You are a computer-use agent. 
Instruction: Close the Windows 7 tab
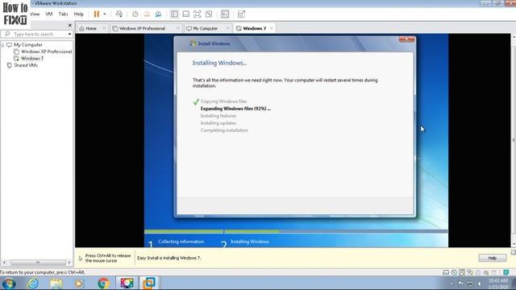click(x=272, y=28)
